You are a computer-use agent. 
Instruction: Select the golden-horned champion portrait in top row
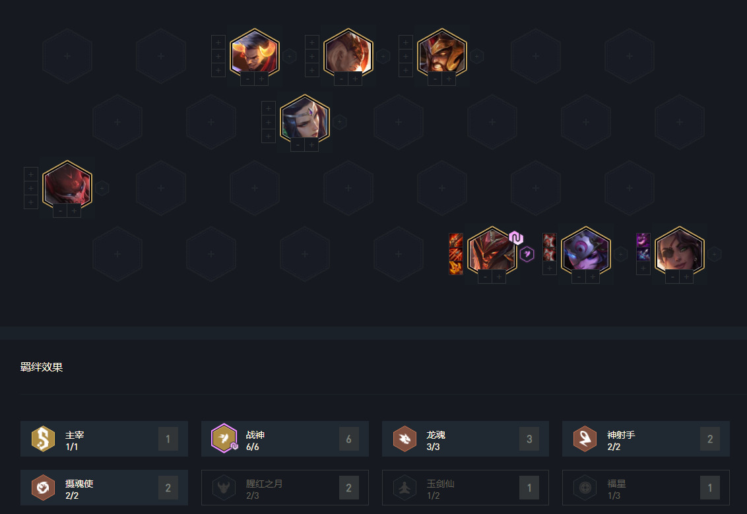[255, 53]
